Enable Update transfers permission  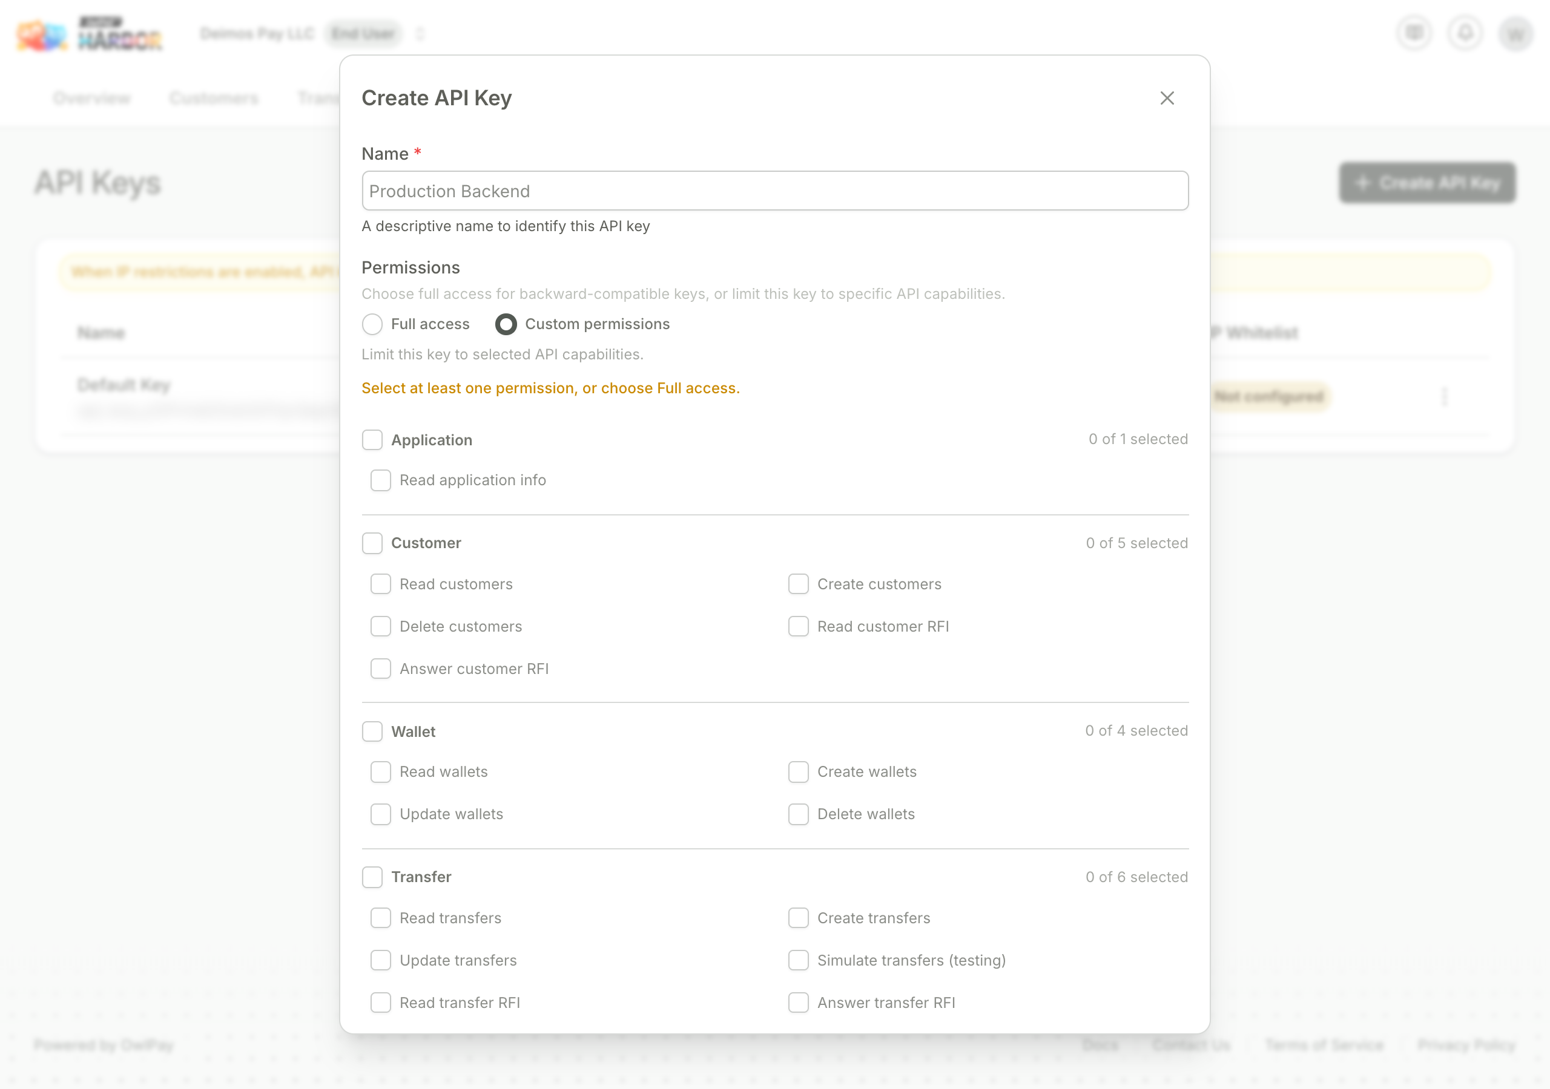[381, 961]
